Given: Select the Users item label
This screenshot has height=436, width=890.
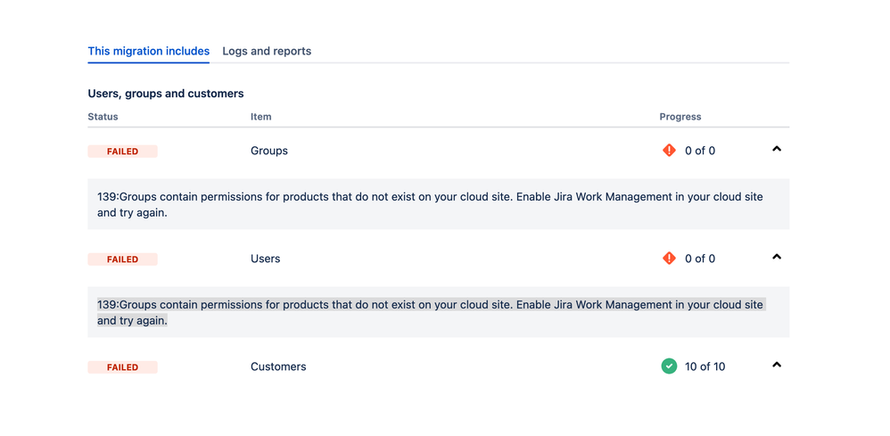Looking at the screenshot, I should point(266,259).
